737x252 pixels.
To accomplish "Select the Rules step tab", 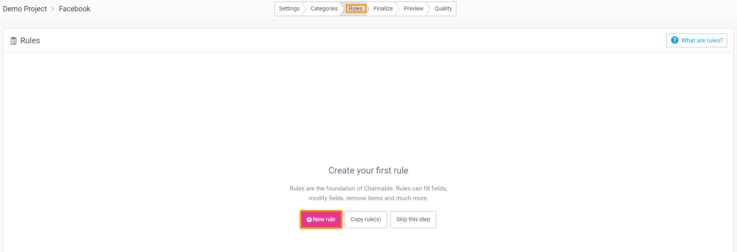I will [x=356, y=8].
